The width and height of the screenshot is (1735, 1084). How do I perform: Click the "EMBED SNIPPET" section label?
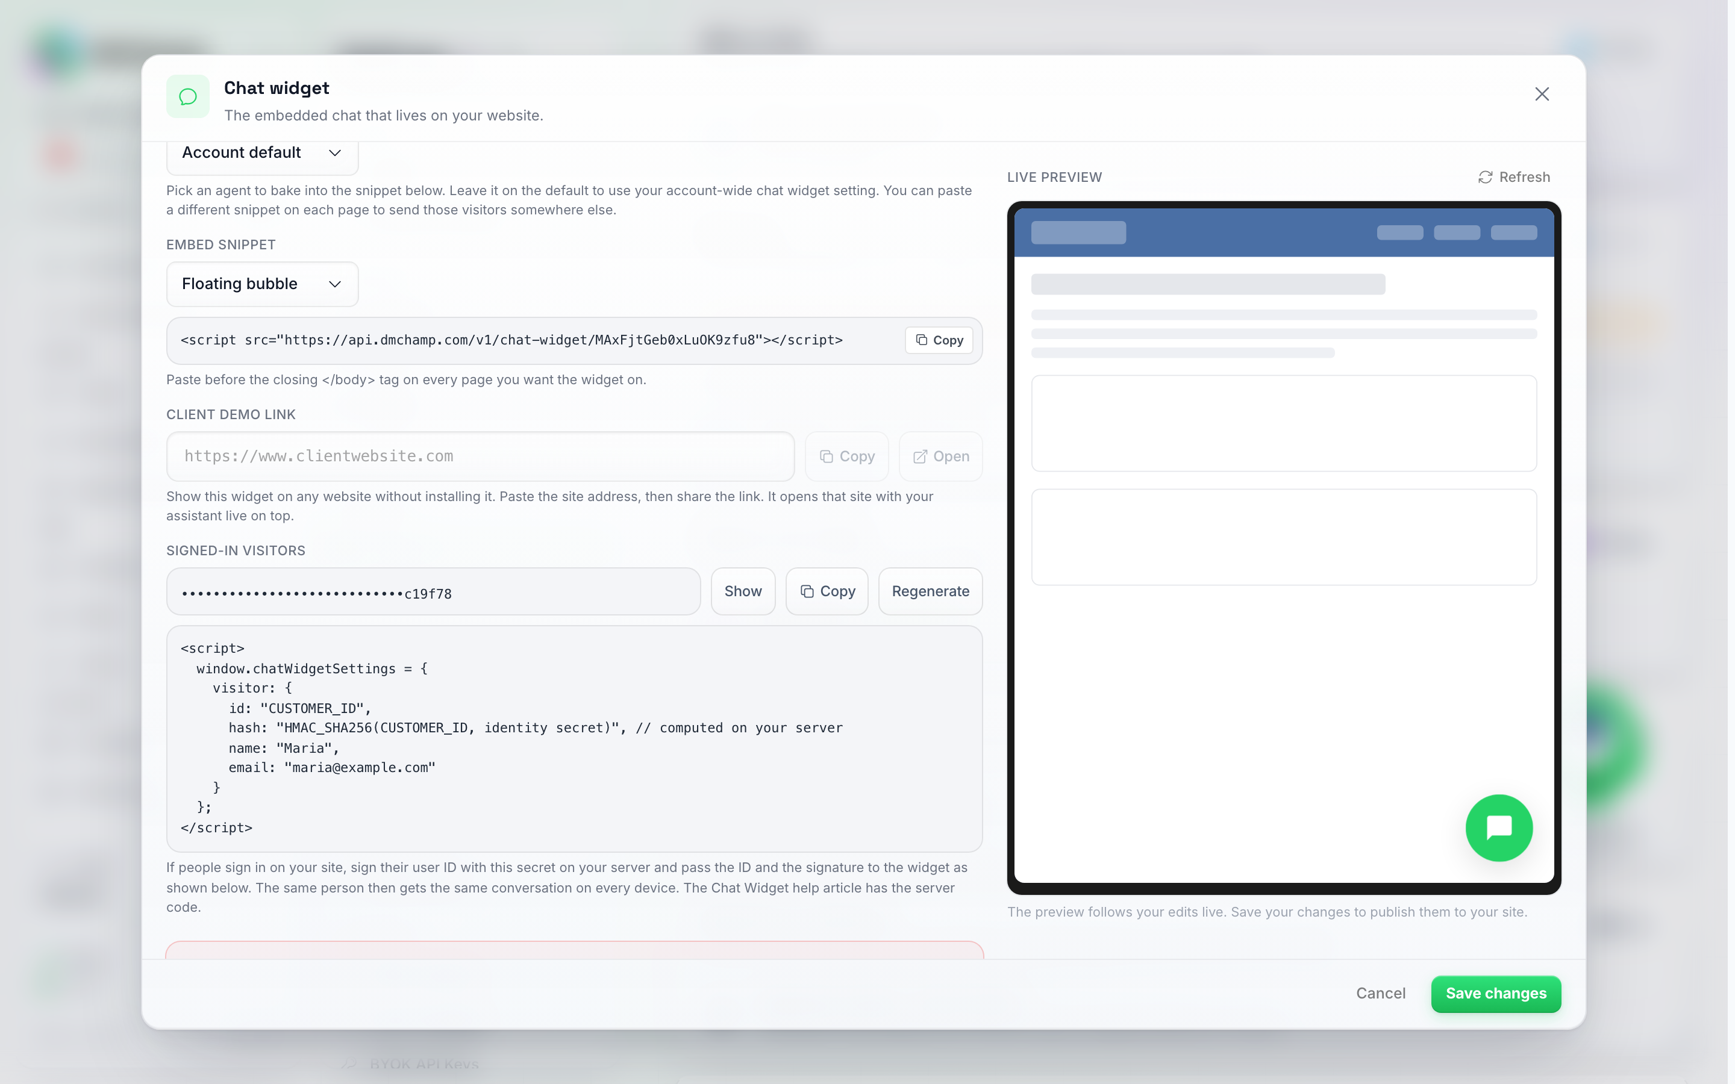221,245
